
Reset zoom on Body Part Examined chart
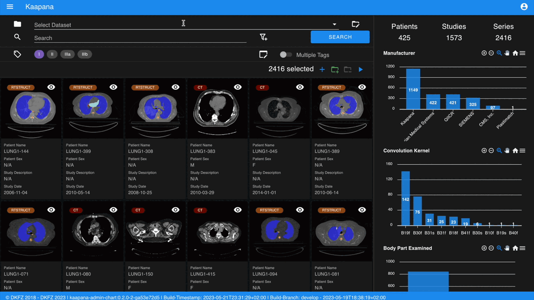click(x=515, y=248)
